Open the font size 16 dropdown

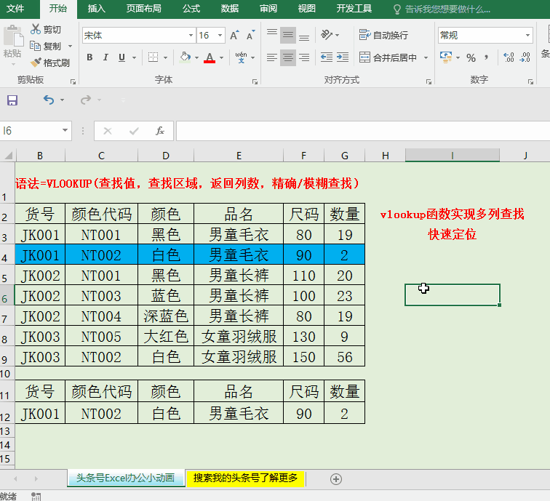click(x=220, y=35)
